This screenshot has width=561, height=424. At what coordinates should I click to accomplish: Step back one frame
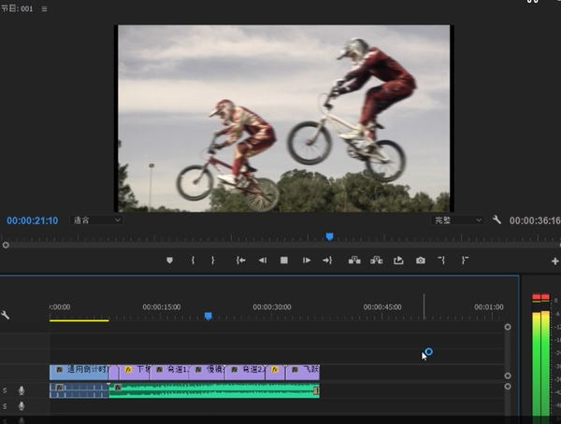[263, 261]
